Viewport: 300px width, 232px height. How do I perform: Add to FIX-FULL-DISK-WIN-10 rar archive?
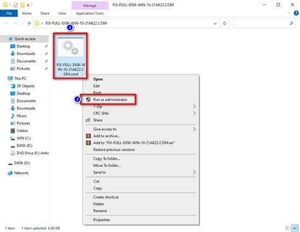(134, 143)
